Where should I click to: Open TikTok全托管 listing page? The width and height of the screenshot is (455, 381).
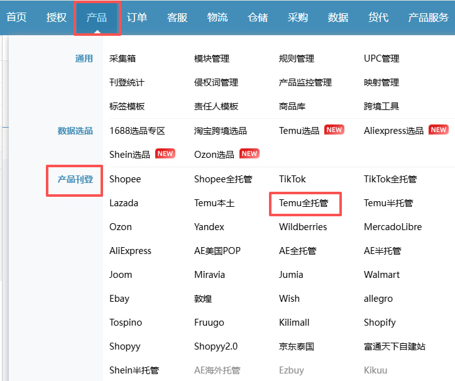[390, 179]
